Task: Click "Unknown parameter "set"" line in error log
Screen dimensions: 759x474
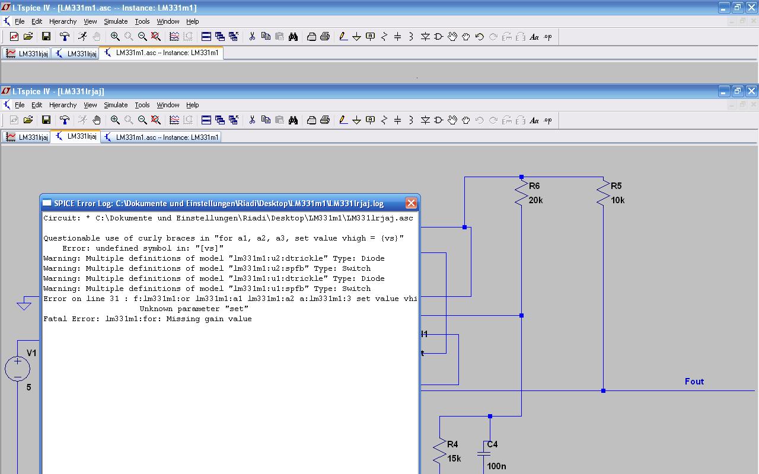Action: pos(194,309)
